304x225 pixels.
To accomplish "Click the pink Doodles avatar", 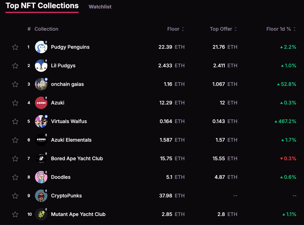I will click(x=41, y=177).
